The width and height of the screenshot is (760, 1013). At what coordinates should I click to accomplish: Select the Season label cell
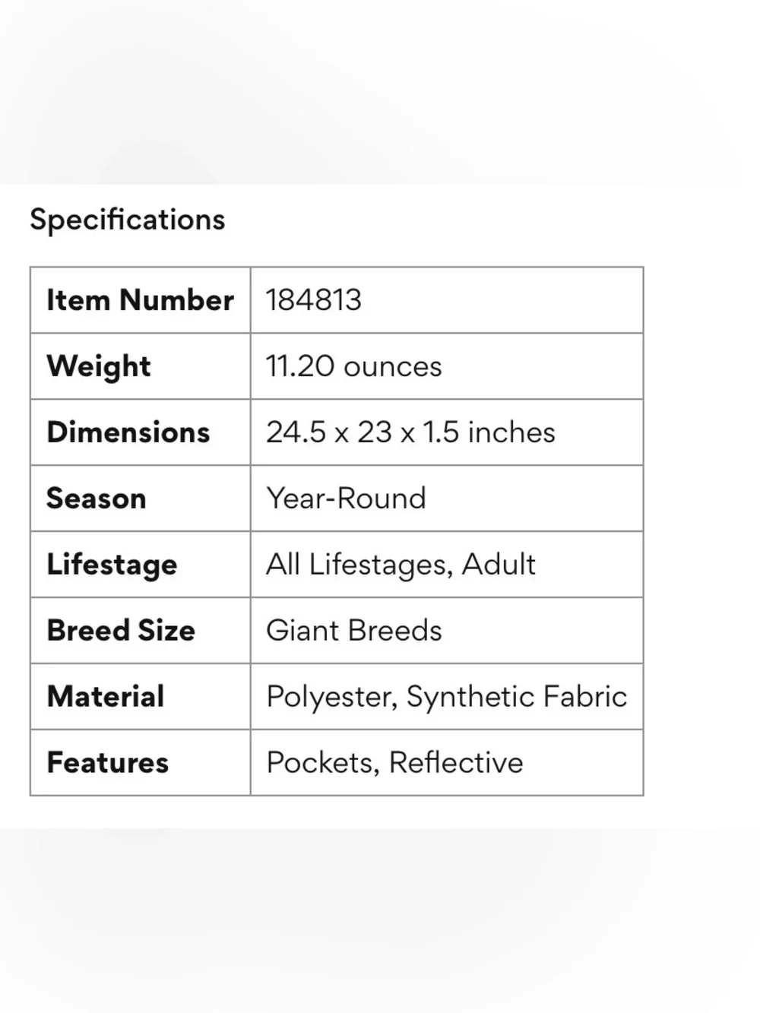point(141,499)
